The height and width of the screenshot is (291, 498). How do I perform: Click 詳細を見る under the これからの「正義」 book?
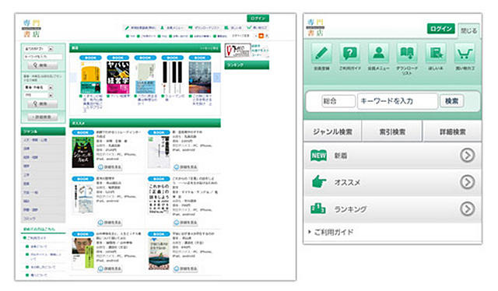pyautogui.click(x=185, y=223)
